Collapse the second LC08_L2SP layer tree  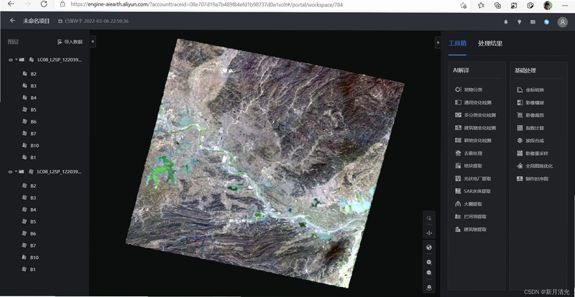click(17, 171)
